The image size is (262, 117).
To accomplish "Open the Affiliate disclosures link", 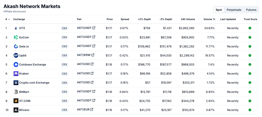I will 15,12.
